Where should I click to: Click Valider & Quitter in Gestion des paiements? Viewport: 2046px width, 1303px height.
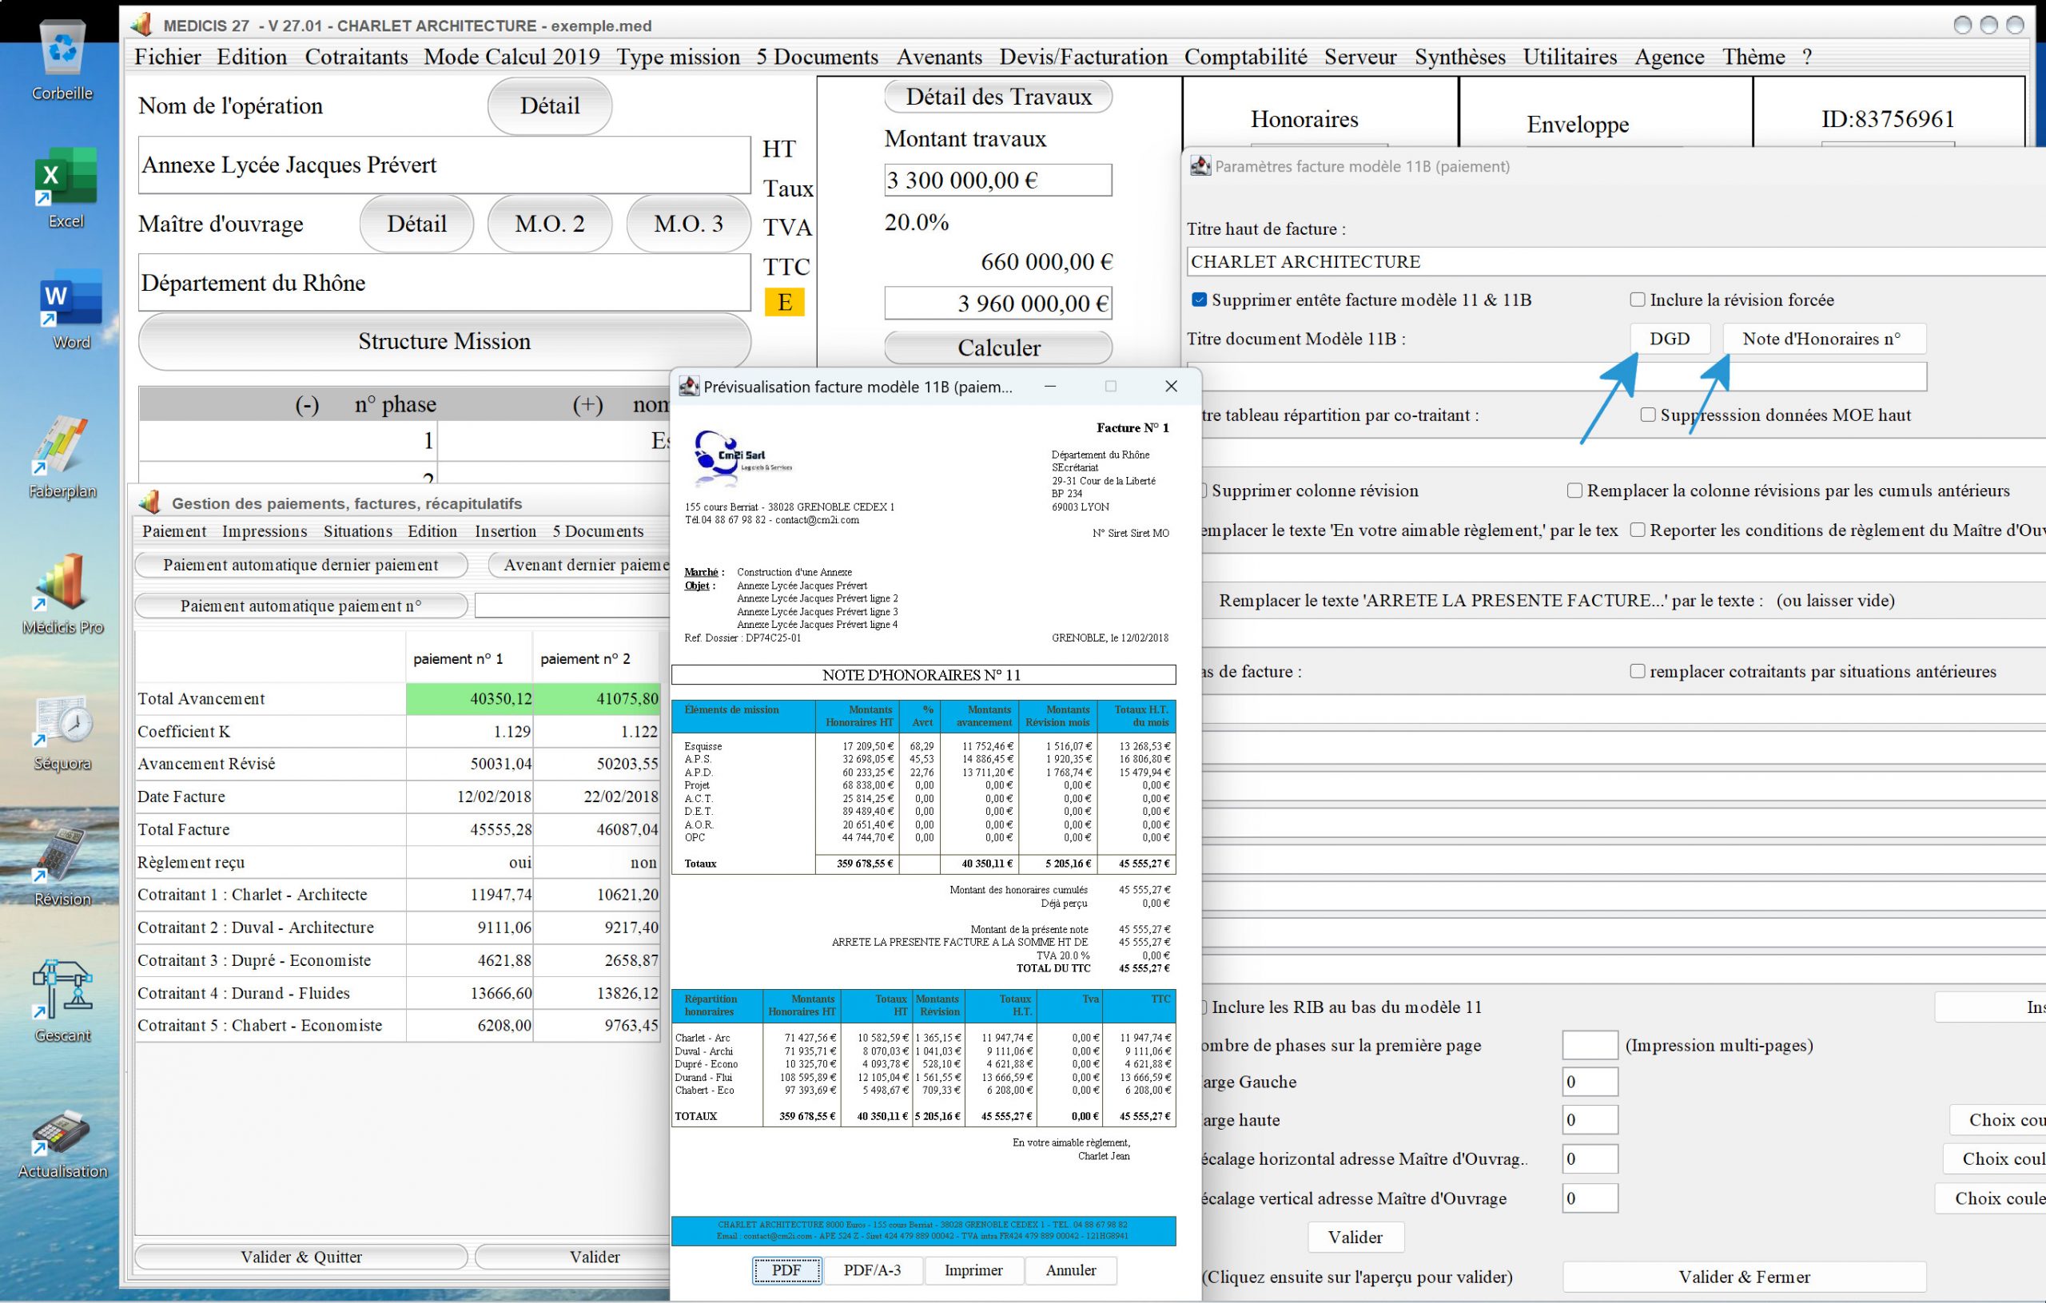[x=301, y=1257]
